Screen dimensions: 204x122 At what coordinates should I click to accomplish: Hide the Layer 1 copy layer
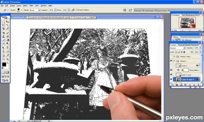171,75
